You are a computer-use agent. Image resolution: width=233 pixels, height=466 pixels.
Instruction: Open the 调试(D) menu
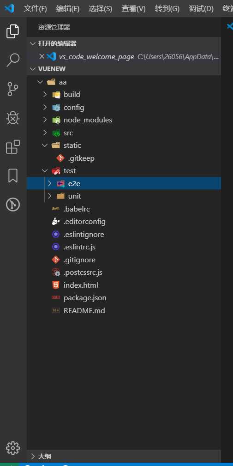(x=201, y=9)
